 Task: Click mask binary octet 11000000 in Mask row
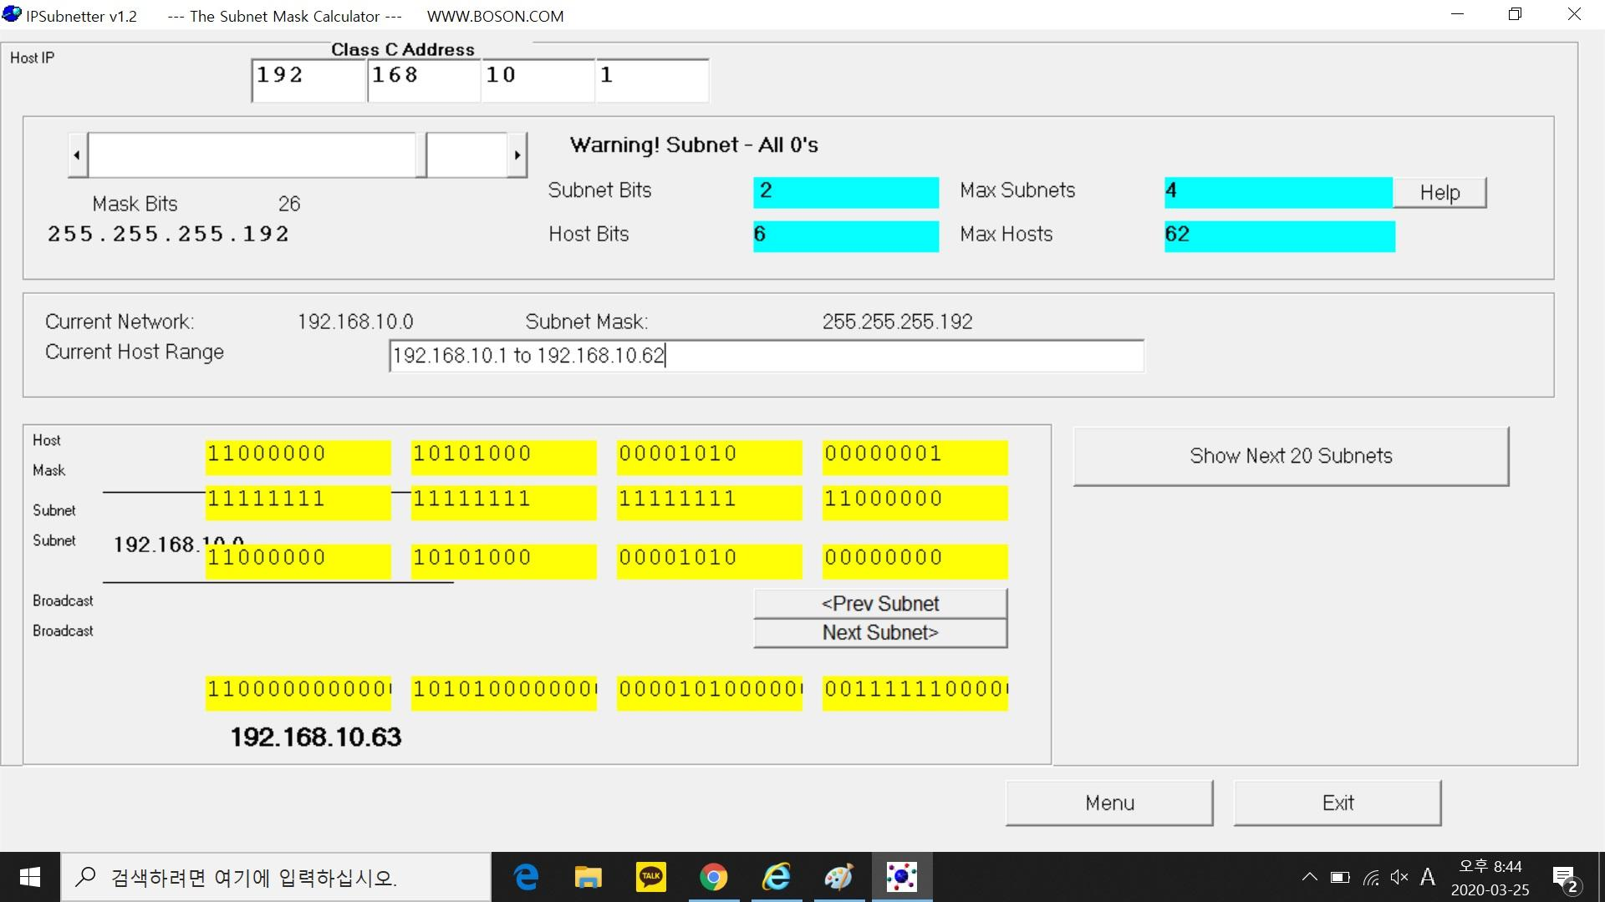tap(915, 502)
